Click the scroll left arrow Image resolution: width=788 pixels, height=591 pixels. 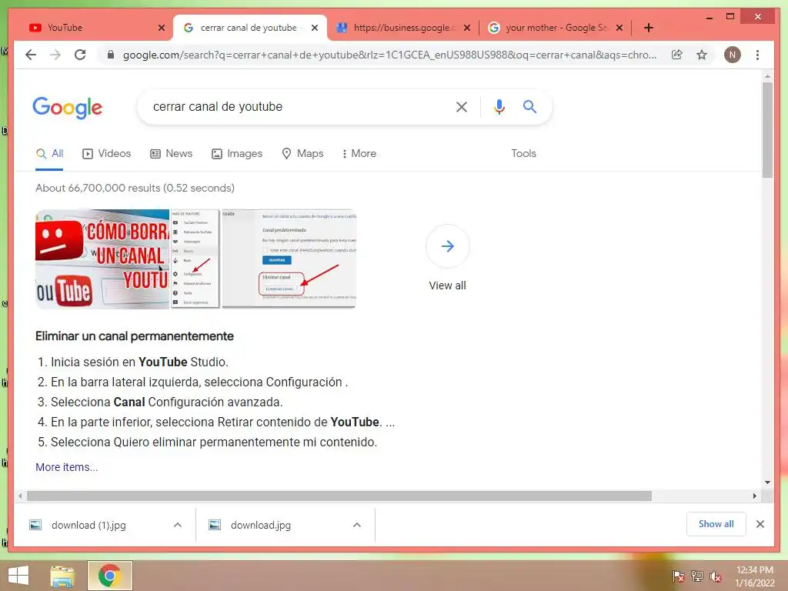click(20, 496)
